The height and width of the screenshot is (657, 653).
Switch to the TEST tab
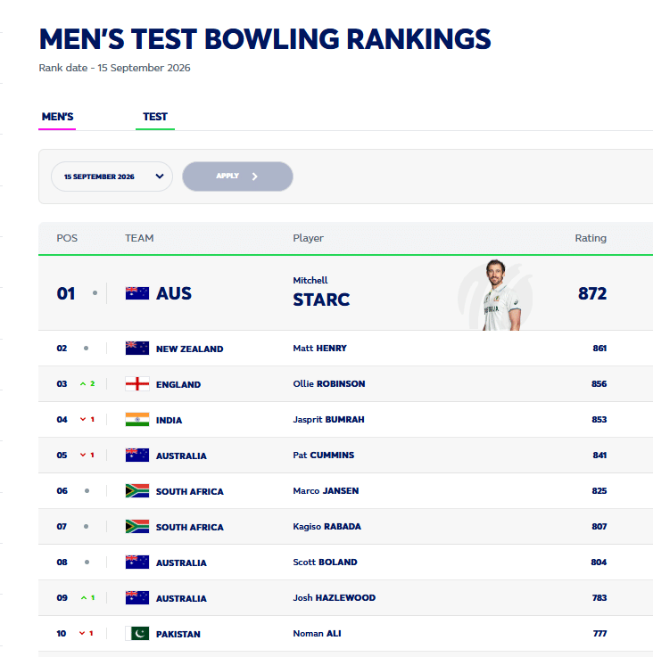point(155,117)
